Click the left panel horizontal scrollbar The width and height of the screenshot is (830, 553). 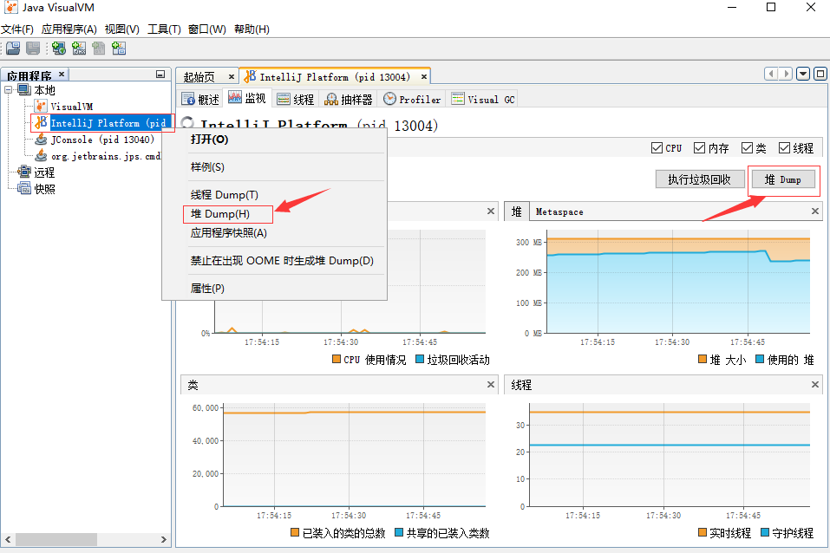56,539
